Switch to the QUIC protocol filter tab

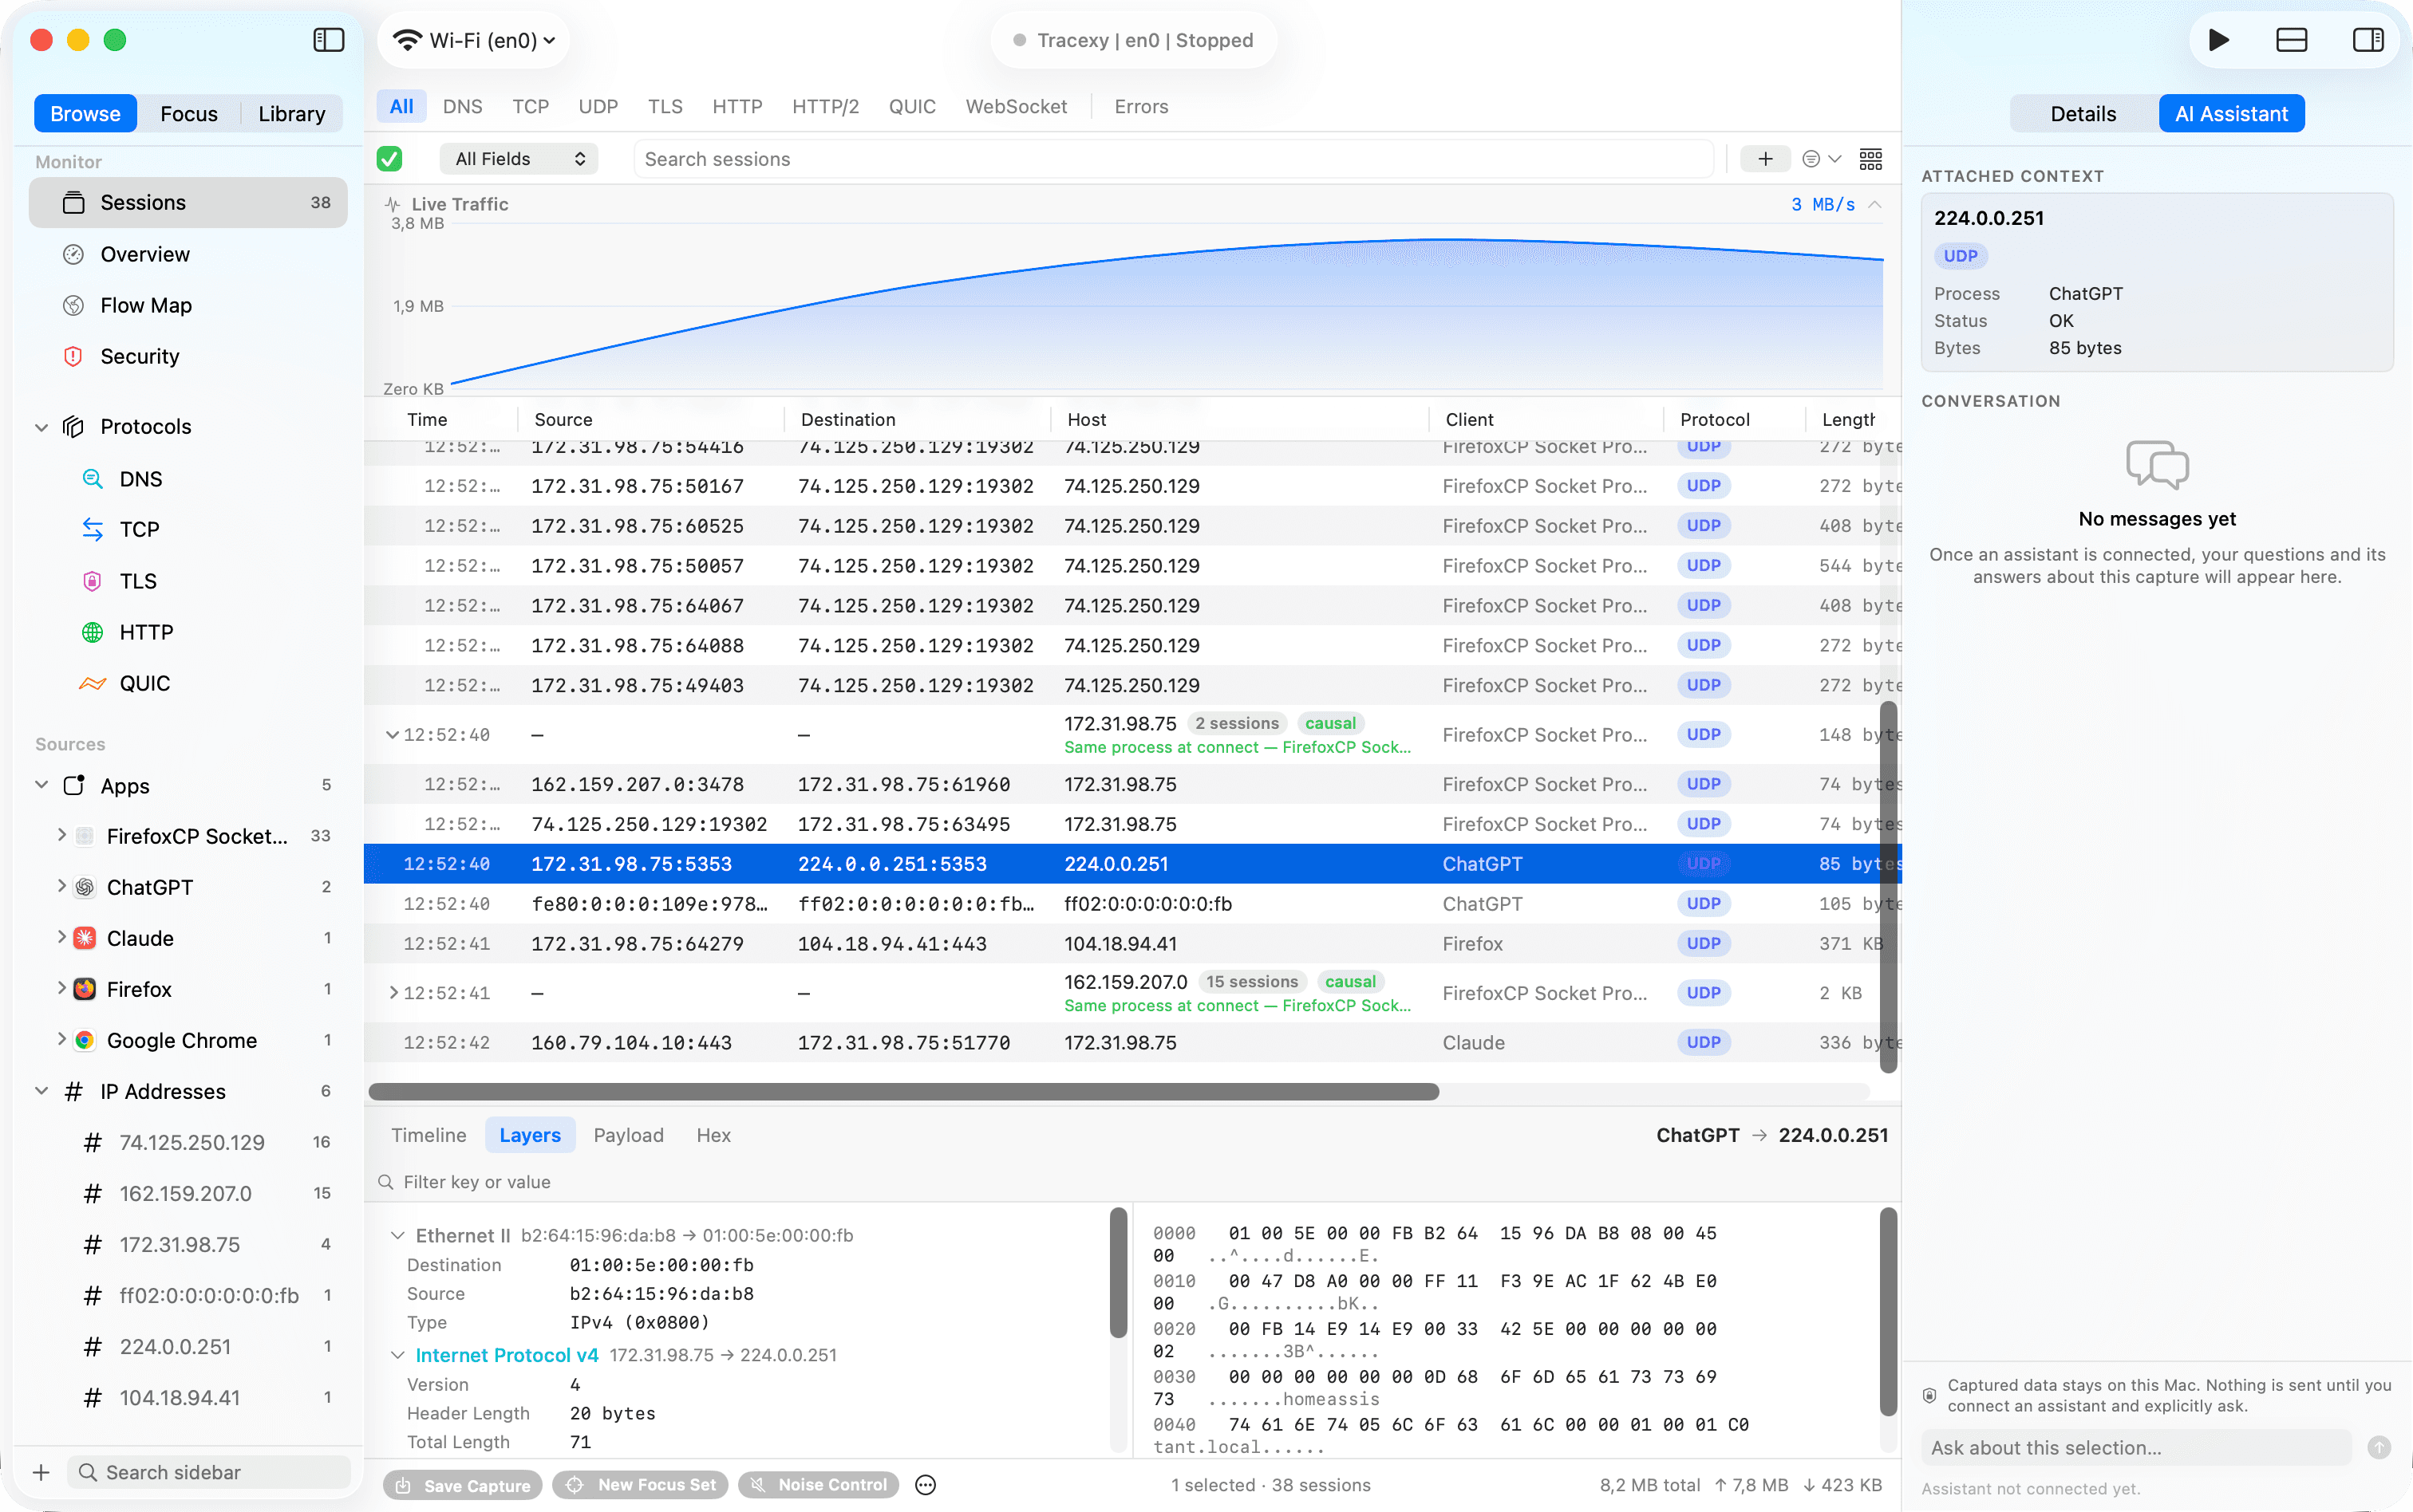coord(911,106)
